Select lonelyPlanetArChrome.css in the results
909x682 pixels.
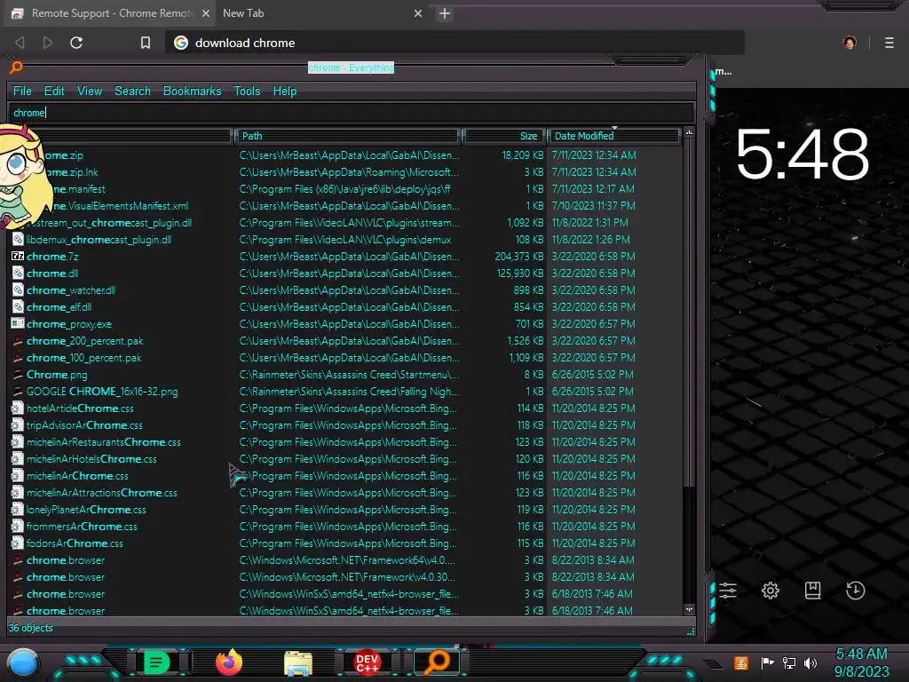(x=86, y=509)
